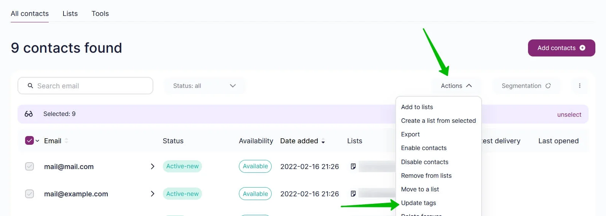
Task: Click the Segmentation button
Action: (526, 86)
